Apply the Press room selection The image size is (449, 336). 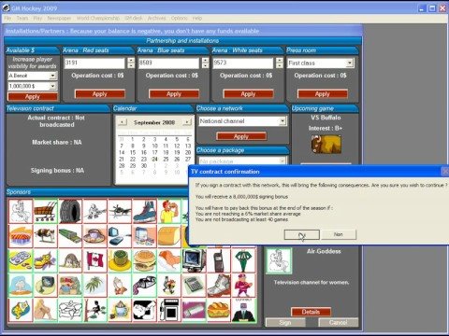tap(323, 94)
